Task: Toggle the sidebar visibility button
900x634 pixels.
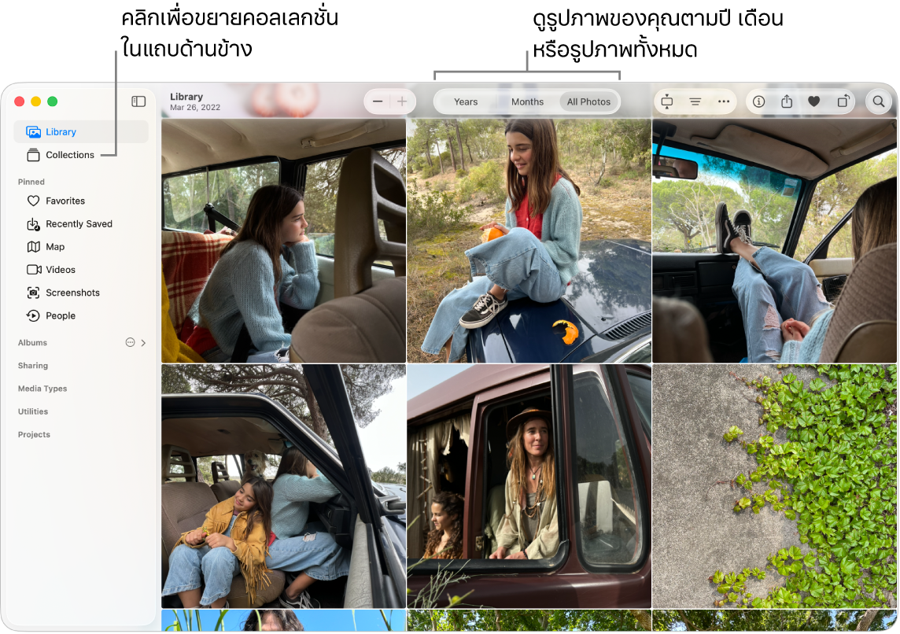Action: point(138,101)
